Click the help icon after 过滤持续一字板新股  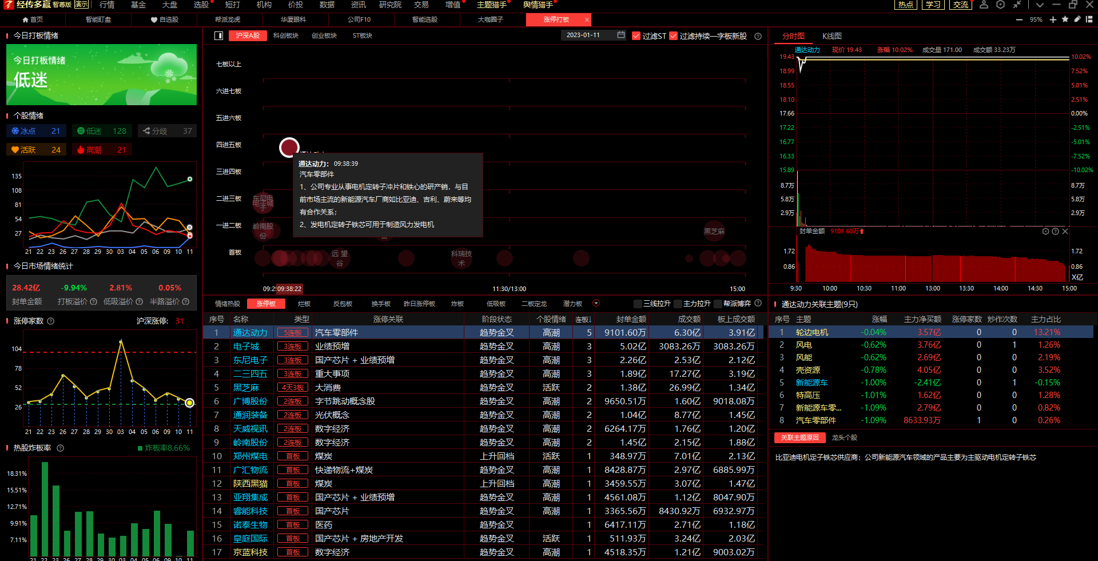point(758,36)
